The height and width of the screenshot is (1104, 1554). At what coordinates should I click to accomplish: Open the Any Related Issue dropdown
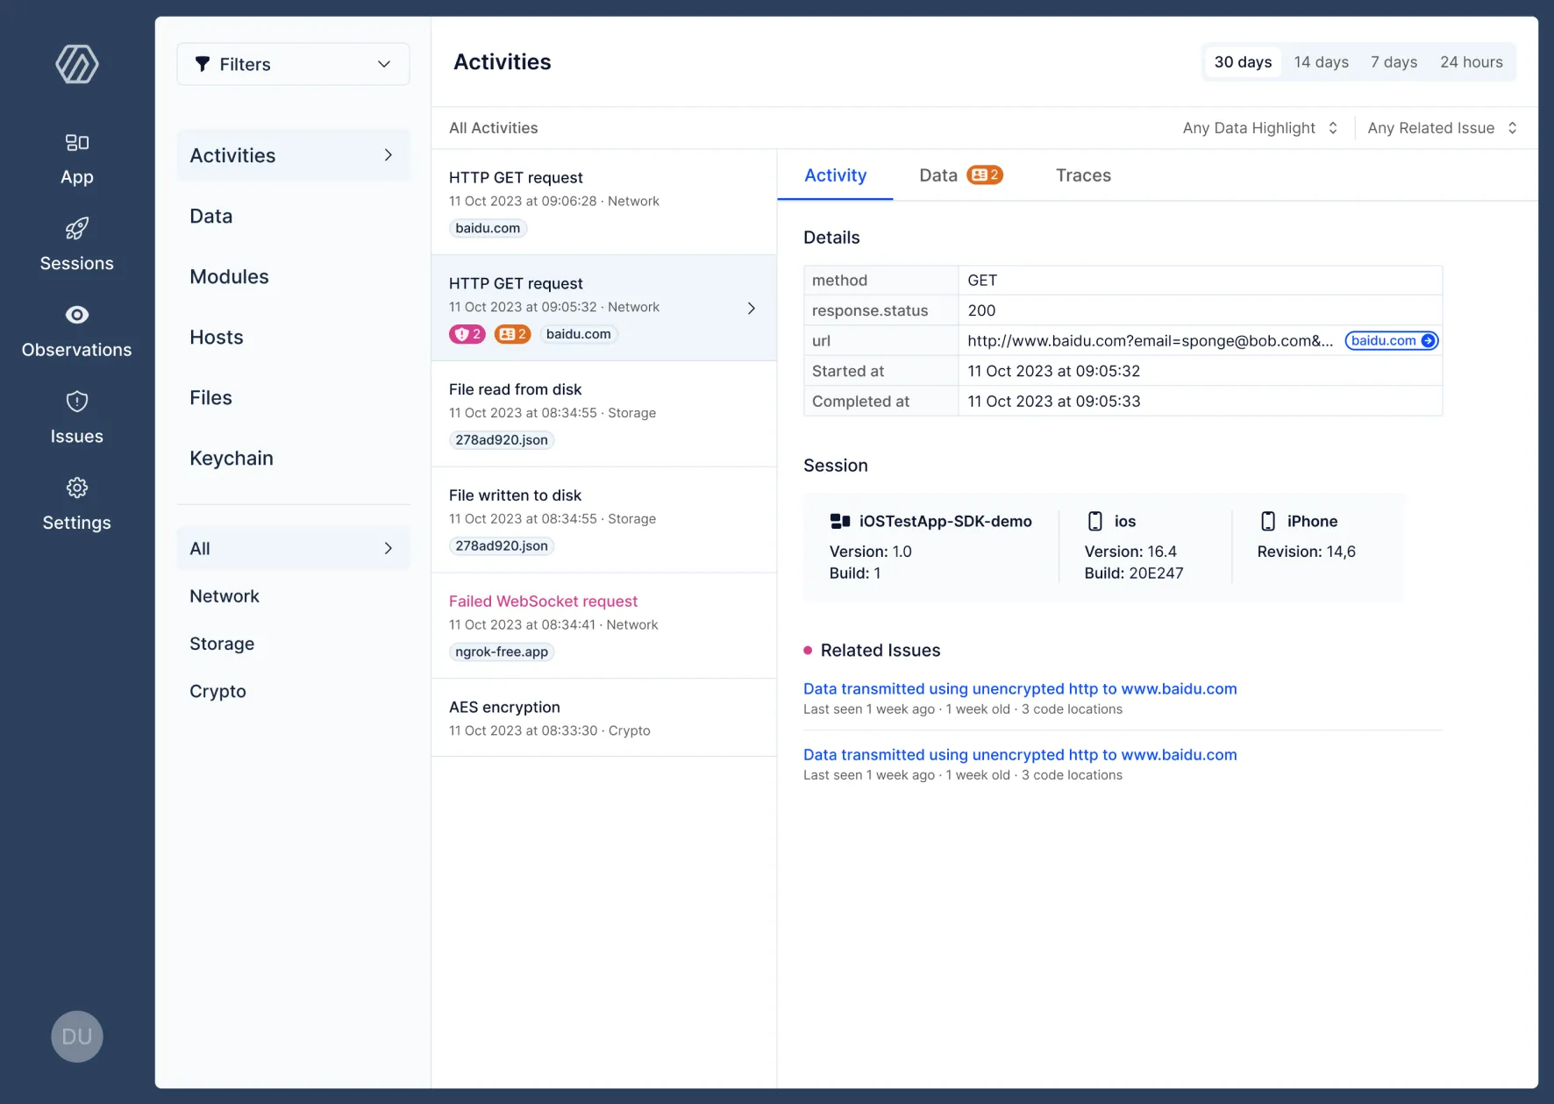(x=1441, y=127)
